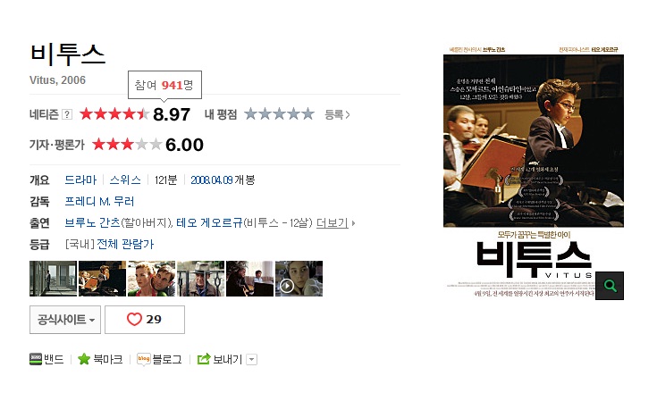Add bookmark using the green star icon
657x401 pixels.
84,359
